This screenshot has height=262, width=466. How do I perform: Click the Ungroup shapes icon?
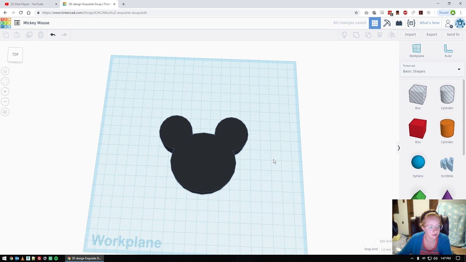pyautogui.click(x=368, y=35)
